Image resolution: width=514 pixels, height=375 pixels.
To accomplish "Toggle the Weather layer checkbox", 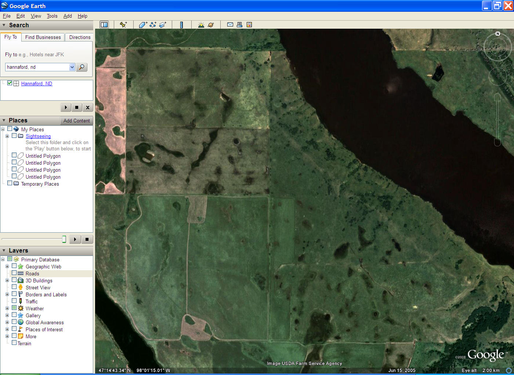I will click(x=14, y=308).
